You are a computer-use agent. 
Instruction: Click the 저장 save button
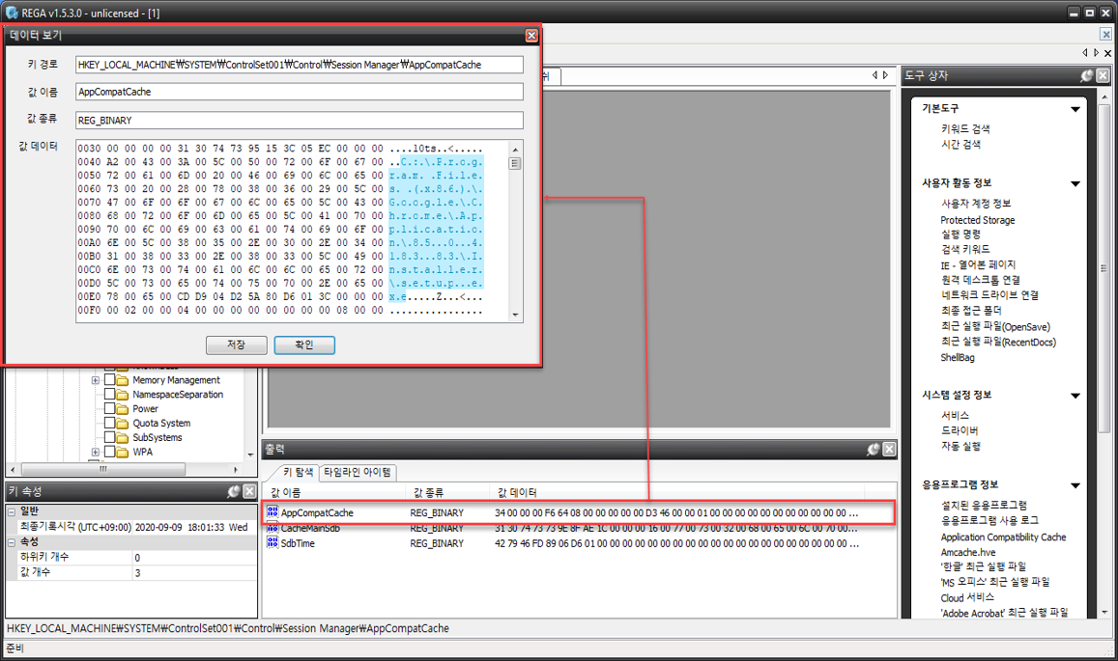236,344
